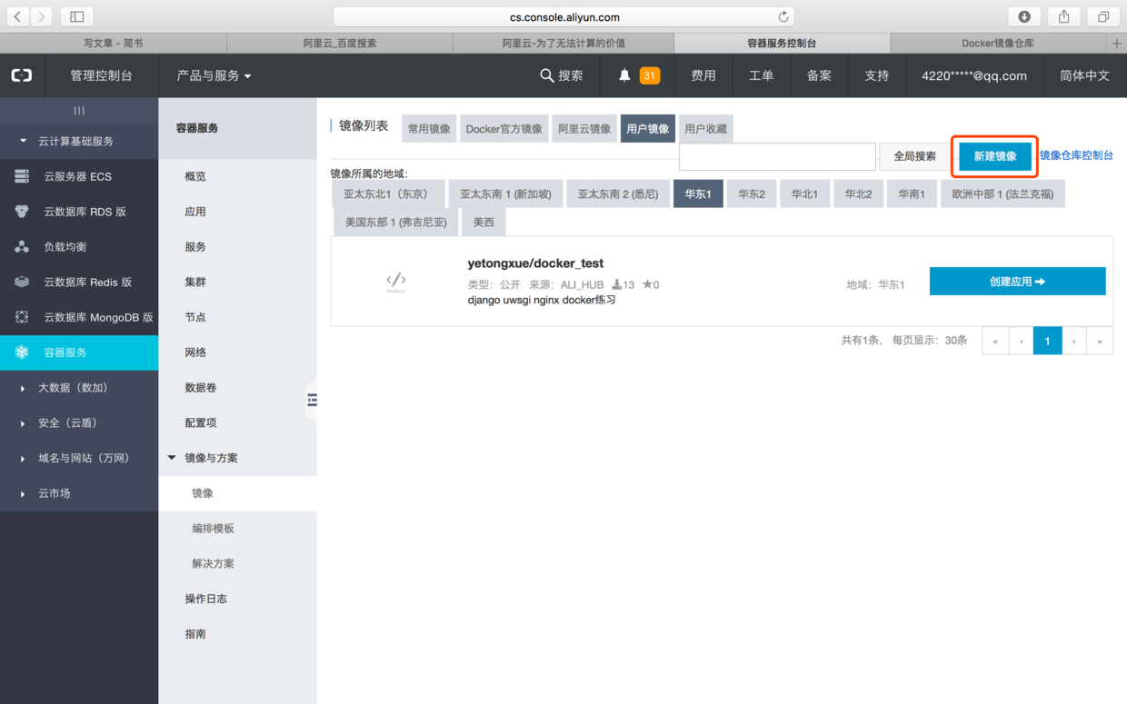
Task: Select the 华北2 region
Action: pos(858,193)
